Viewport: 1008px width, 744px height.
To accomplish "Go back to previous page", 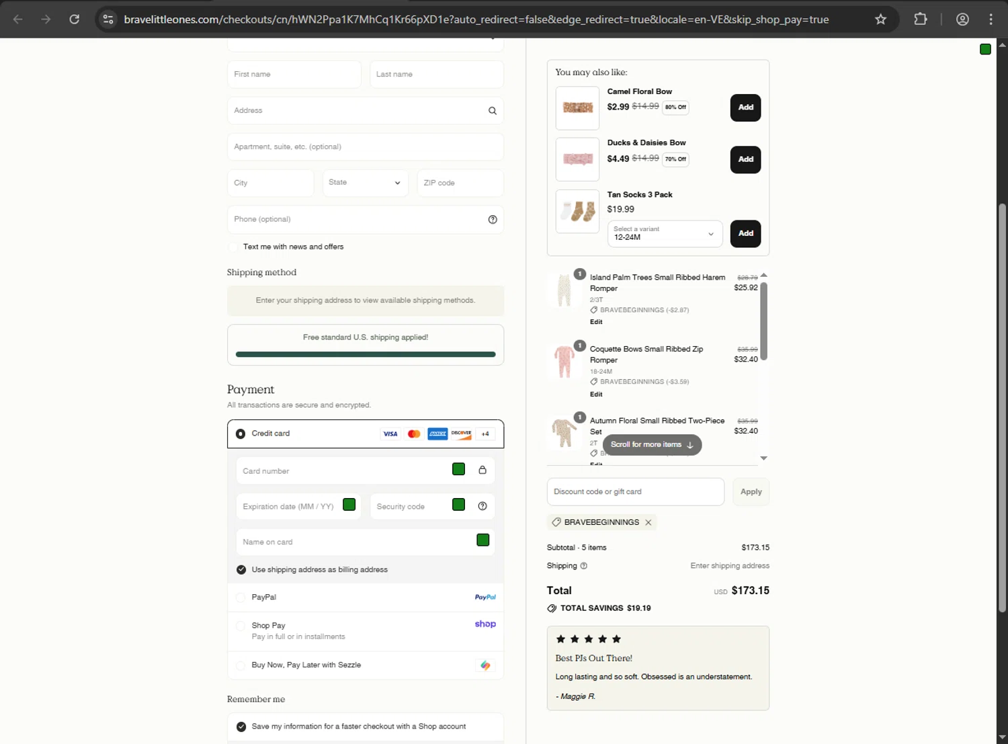I will (18, 19).
